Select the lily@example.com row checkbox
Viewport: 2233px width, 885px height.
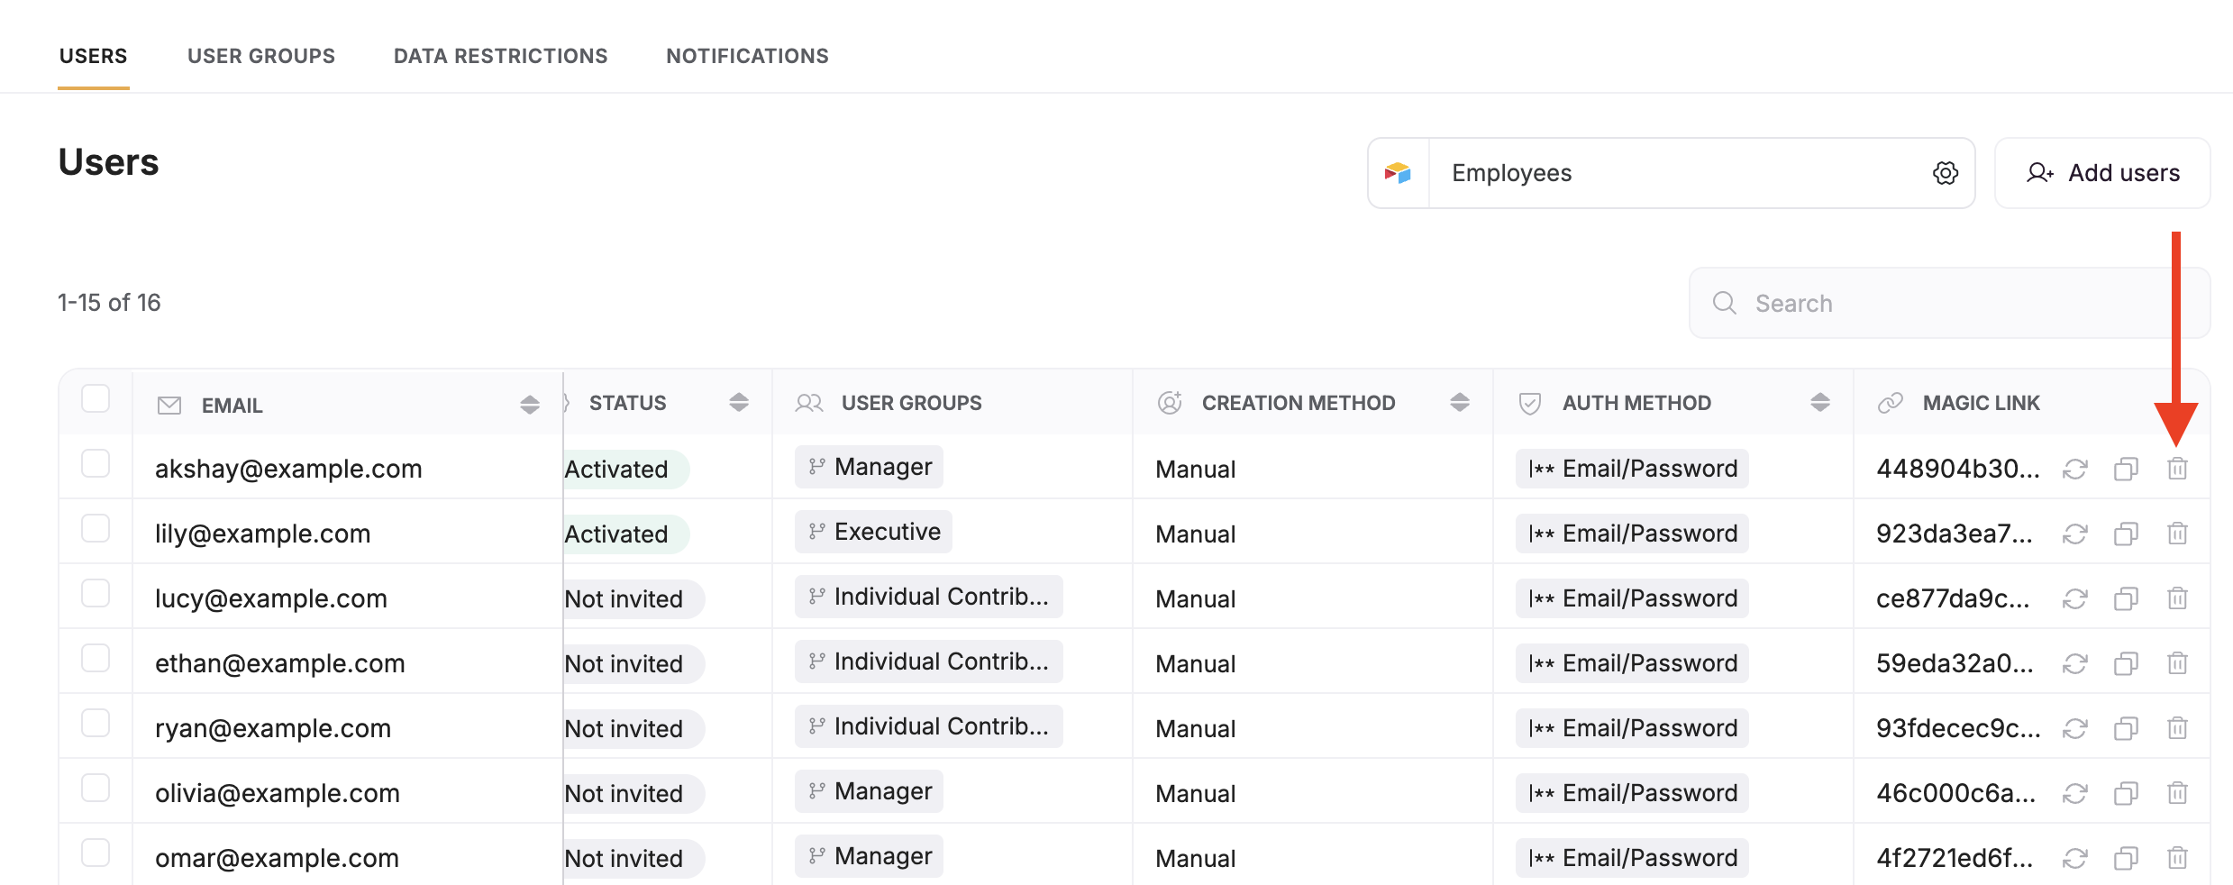pyautogui.click(x=96, y=528)
